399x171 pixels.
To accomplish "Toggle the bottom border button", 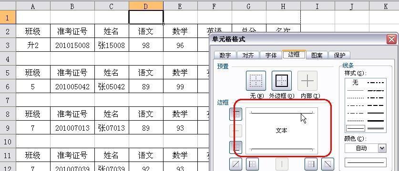I will (236, 147).
